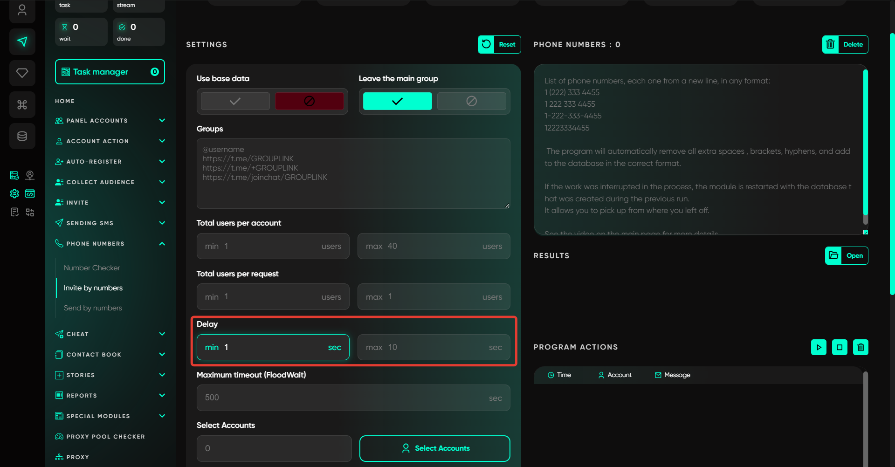The image size is (895, 467).
Task: Disable Leave the main group option
Action: tap(471, 101)
